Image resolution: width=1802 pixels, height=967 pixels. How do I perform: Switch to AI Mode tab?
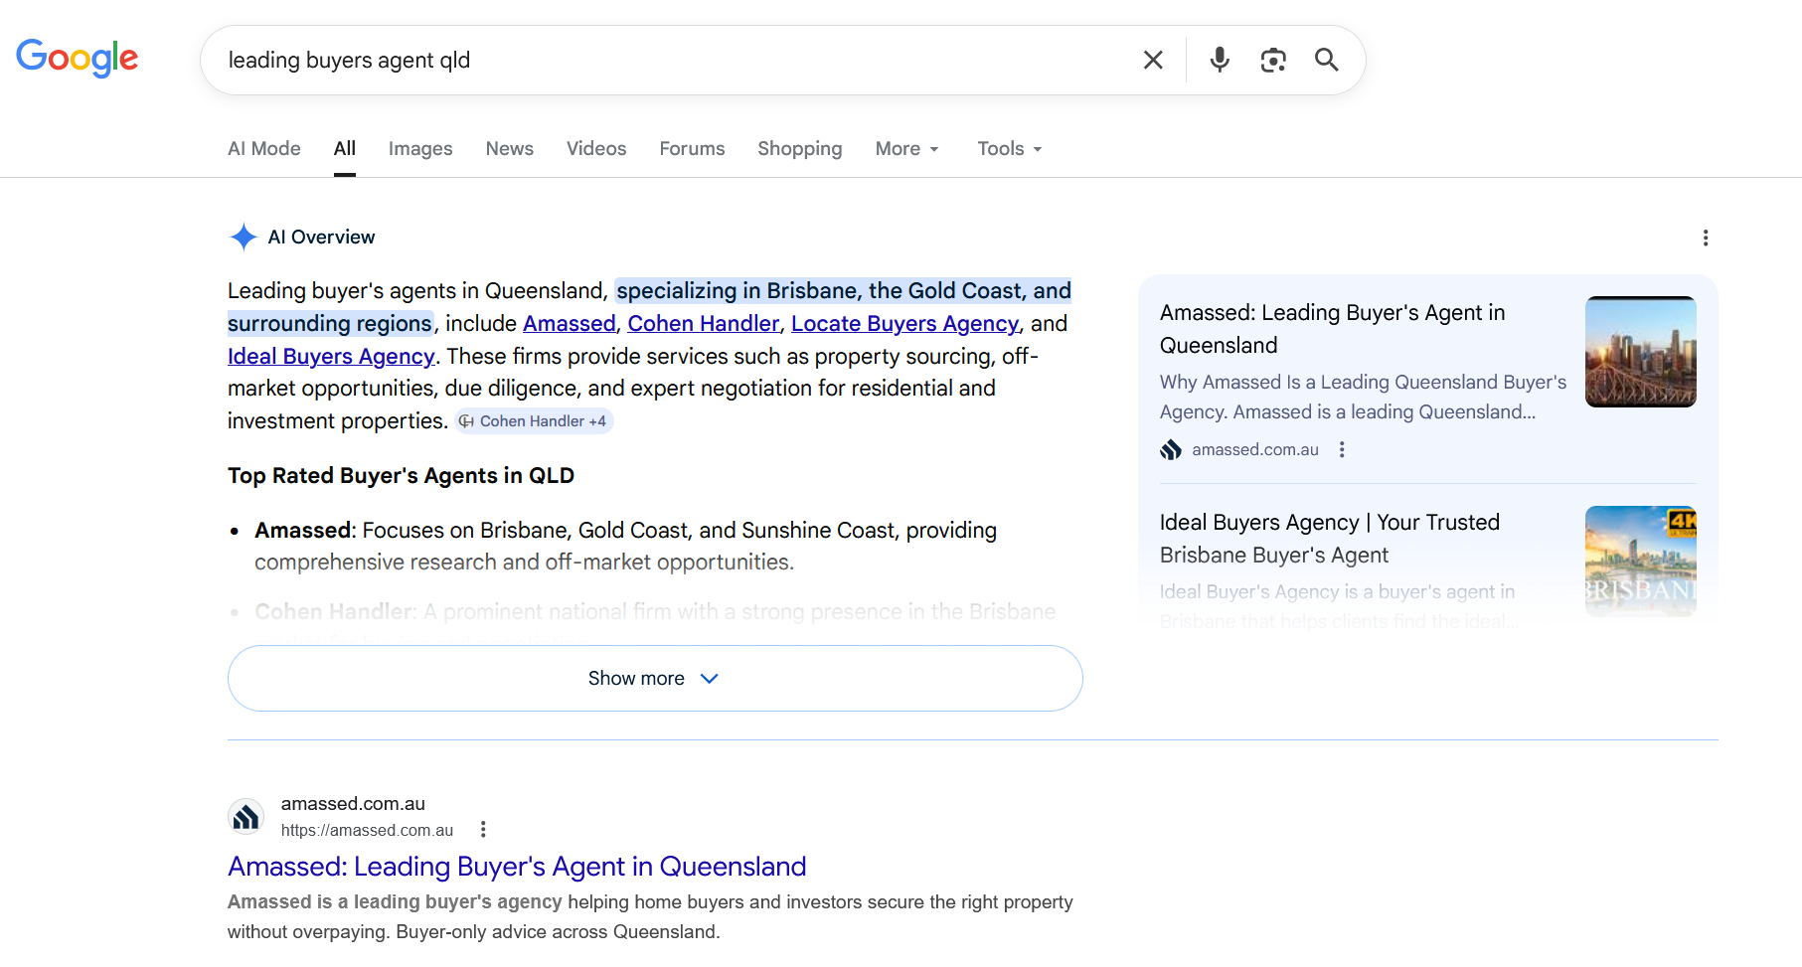point(264,148)
